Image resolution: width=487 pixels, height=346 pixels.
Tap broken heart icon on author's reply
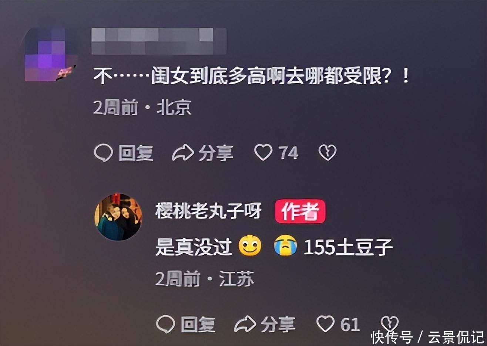pyautogui.click(x=390, y=324)
